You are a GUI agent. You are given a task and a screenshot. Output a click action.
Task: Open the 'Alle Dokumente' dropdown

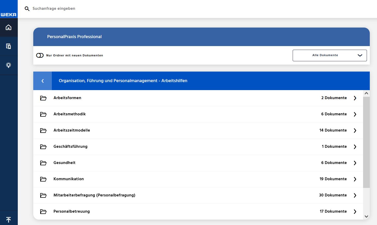pos(329,55)
